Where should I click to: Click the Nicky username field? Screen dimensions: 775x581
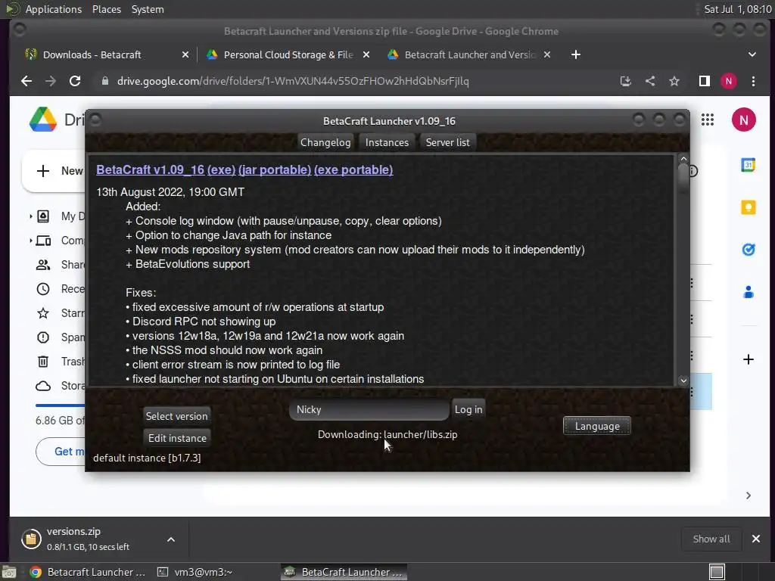[369, 409]
